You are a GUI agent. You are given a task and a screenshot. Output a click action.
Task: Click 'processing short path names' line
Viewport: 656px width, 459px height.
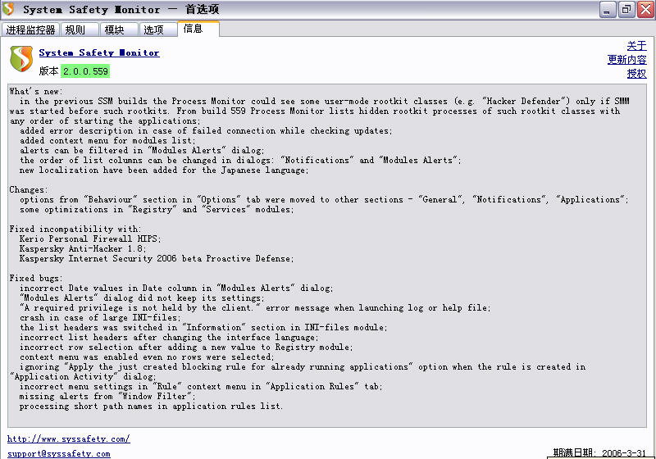[x=151, y=407]
